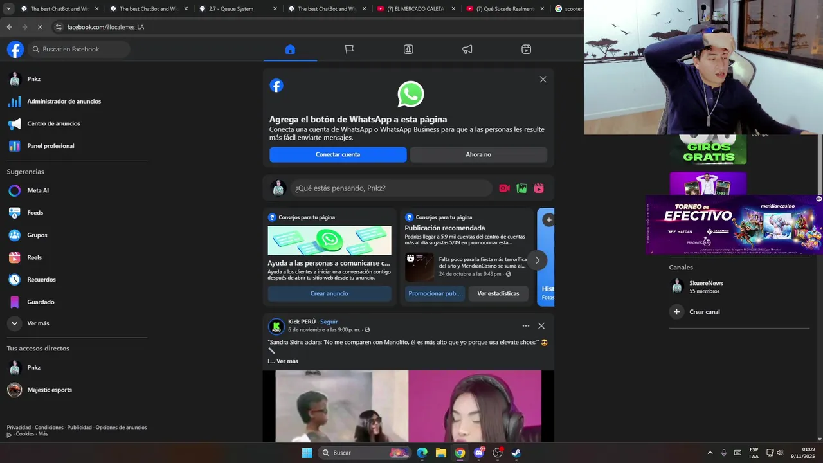
Task: Open the Pages flag tab
Action: tap(349, 50)
